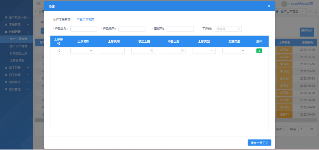Click the 准备工时 time input field
This screenshot has width=319, height=150.
pos(174,51)
